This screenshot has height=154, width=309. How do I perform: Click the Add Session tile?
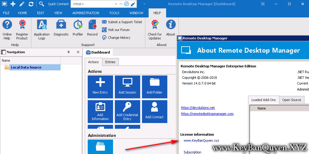(128, 87)
